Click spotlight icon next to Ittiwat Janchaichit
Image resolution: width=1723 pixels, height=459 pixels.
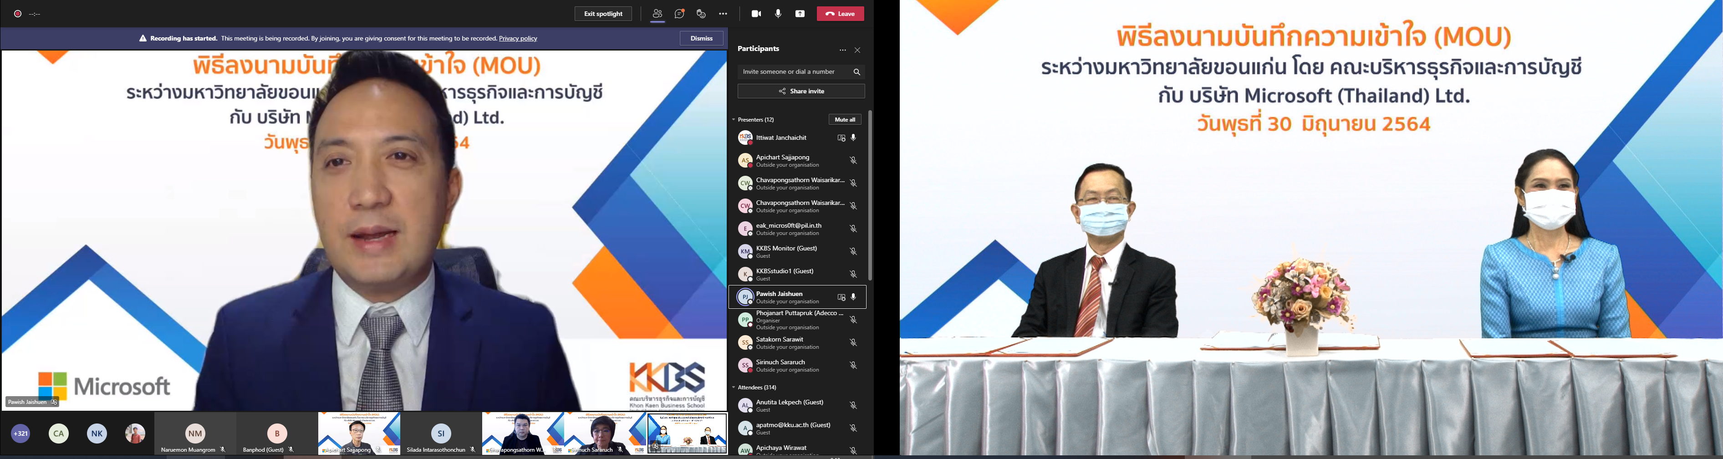pos(841,138)
